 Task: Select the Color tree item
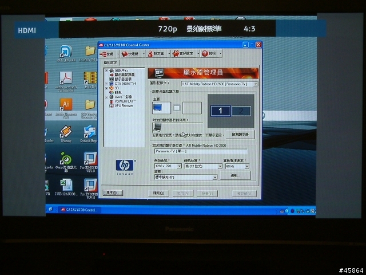[x=116, y=93]
